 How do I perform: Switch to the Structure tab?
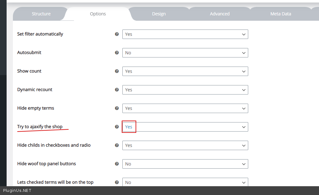(x=41, y=14)
